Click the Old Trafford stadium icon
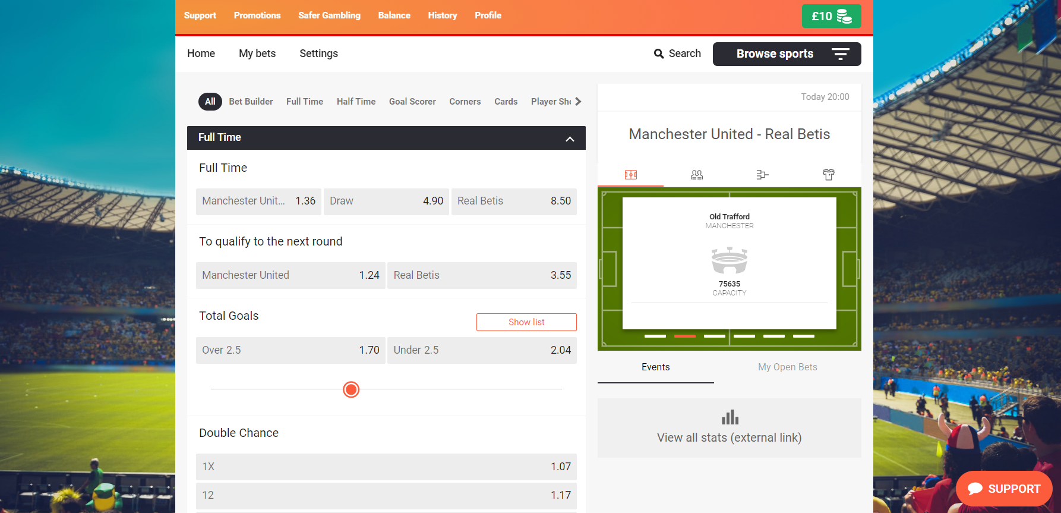Viewport: 1061px width, 513px height. tap(730, 260)
